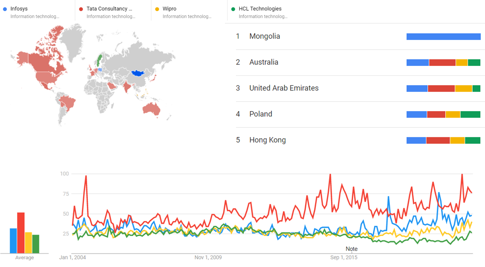Click the Note marker on the timeline

coord(351,249)
